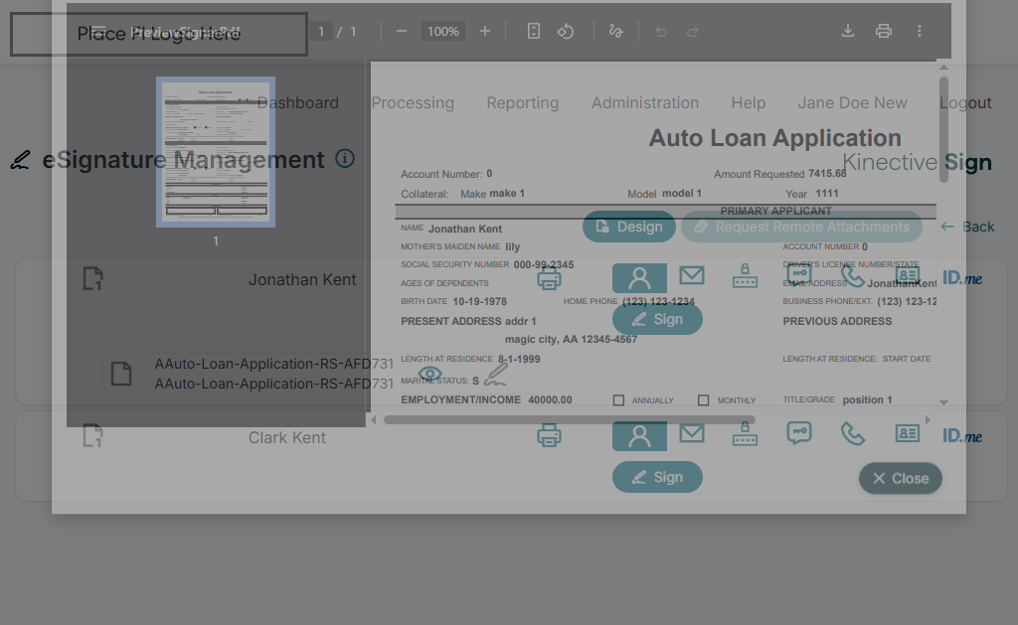The image size is (1018, 625).
Task: Select person icon in Jonathan Kent row
Action: pyautogui.click(x=639, y=278)
